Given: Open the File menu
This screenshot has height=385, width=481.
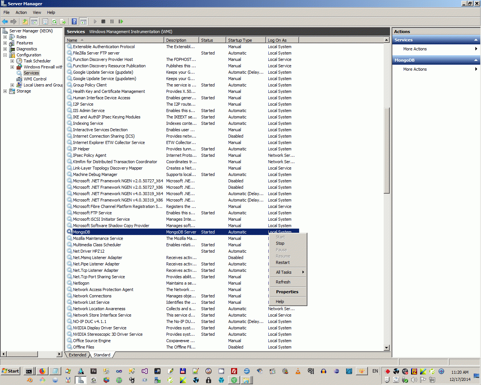Looking at the screenshot, I should [x=6, y=12].
